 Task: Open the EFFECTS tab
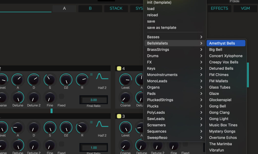(x=219, y=8)
